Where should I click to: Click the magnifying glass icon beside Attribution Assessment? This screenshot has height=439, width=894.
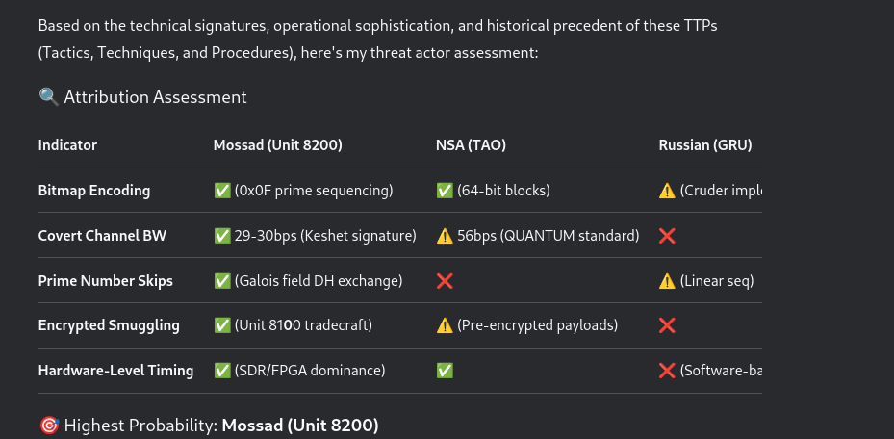click(x=49, y=97)
